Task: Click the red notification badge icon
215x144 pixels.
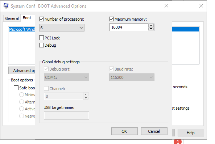Action: tap(178, 142)
